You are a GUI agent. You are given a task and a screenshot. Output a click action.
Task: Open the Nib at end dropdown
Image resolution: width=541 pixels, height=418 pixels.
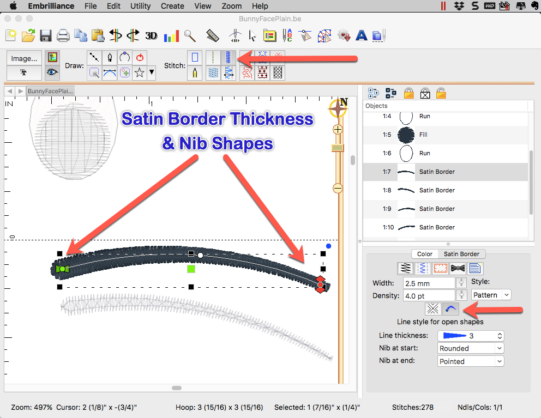471,361
